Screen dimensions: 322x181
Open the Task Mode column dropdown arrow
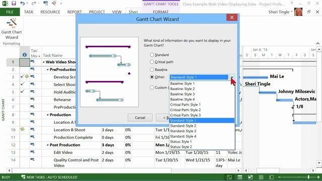coord(39,56)
